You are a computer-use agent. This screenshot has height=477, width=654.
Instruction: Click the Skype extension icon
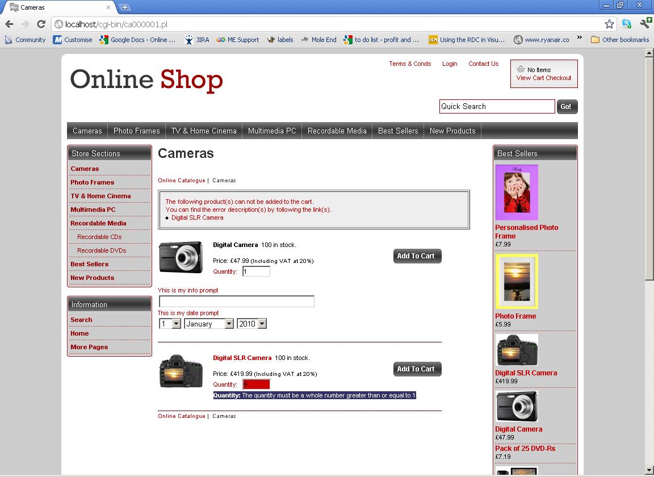(627, 24)
